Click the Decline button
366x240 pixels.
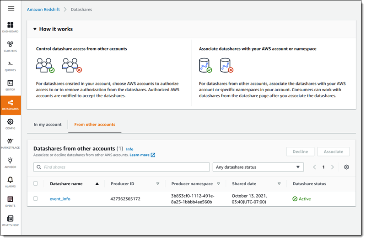pos(300,151)
